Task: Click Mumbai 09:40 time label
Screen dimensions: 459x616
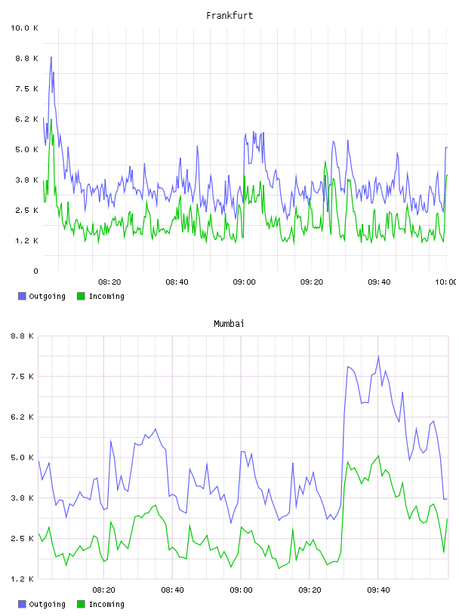Action: point(378,590)
